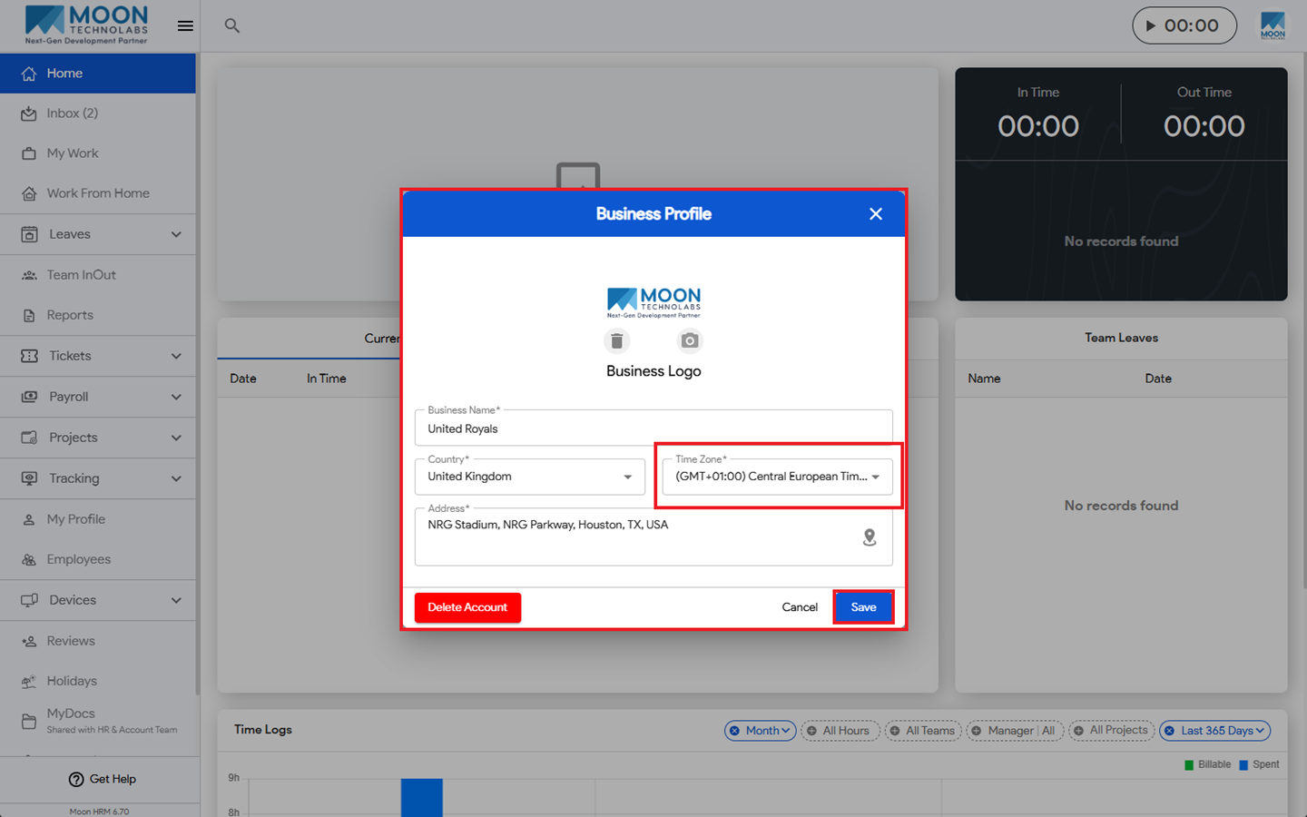Open Team InOut menu item
The height and width of the screenshot is (817, 1307).
[98, 275]
